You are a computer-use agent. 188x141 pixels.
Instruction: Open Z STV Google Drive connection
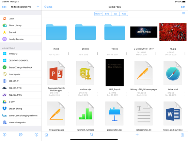pos(21,102)
